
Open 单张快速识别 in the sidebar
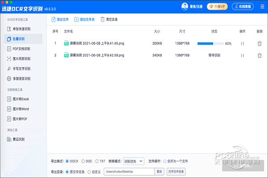21,29
